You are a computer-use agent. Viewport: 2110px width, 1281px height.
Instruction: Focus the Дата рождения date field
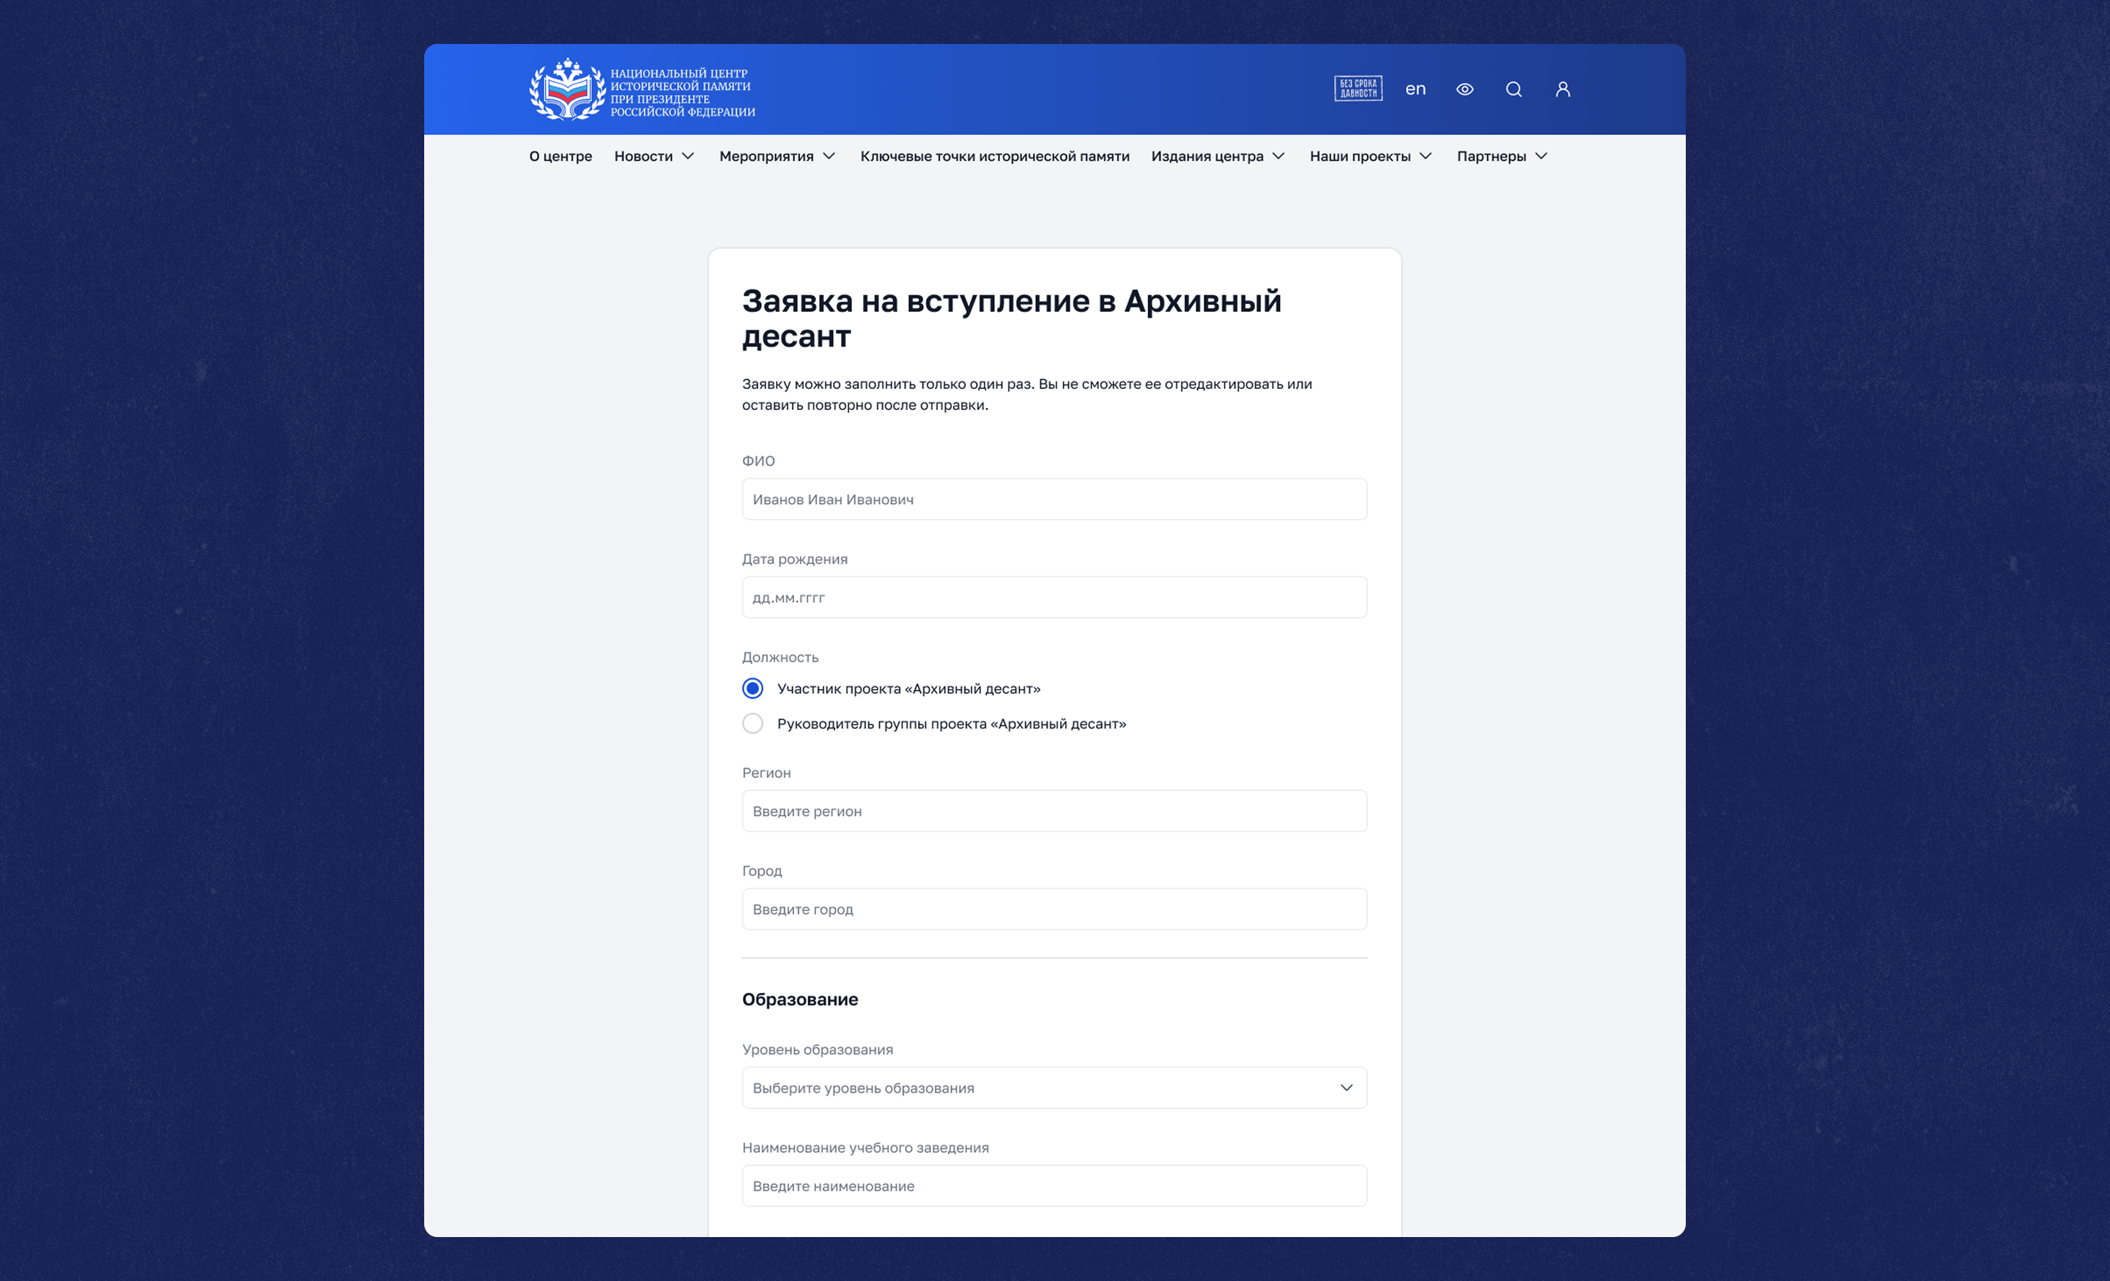tap(1054, 598)
